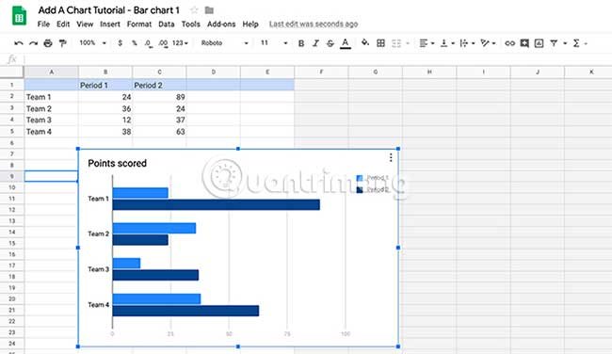Format as currency with dollar icon
The image size is (612, 354).
pos(121,43)
